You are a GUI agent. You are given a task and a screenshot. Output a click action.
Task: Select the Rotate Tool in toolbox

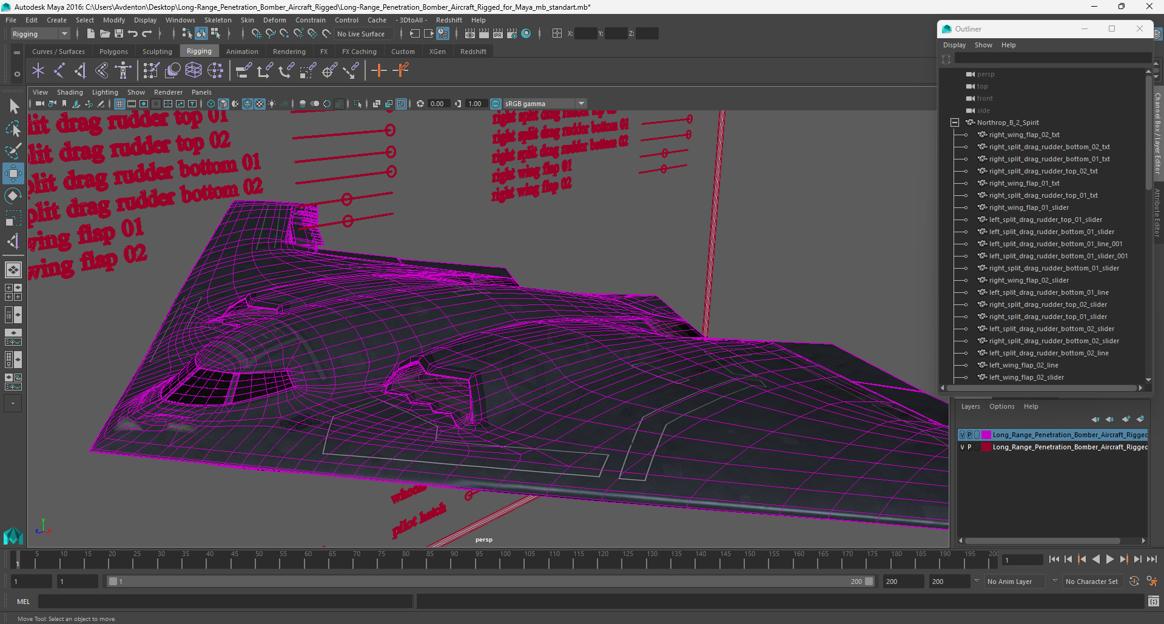[13, 195]
